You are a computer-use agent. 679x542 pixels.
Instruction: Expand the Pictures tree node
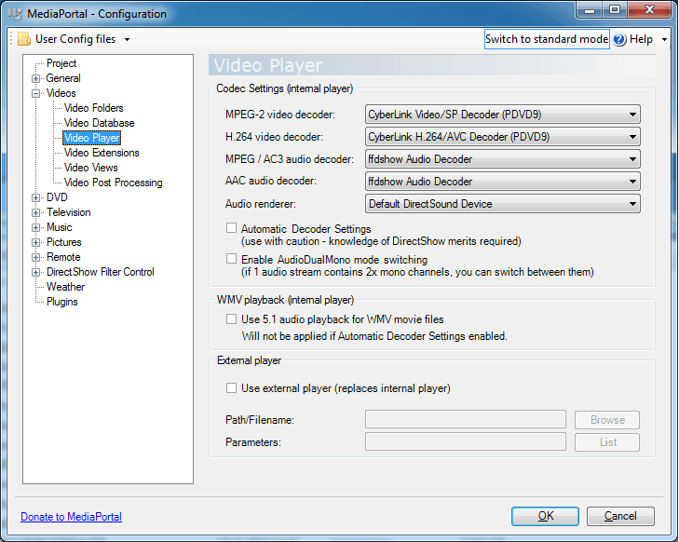[x=36, y=242]
